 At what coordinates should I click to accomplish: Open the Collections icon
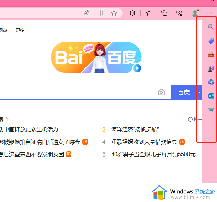coord(164,13)
